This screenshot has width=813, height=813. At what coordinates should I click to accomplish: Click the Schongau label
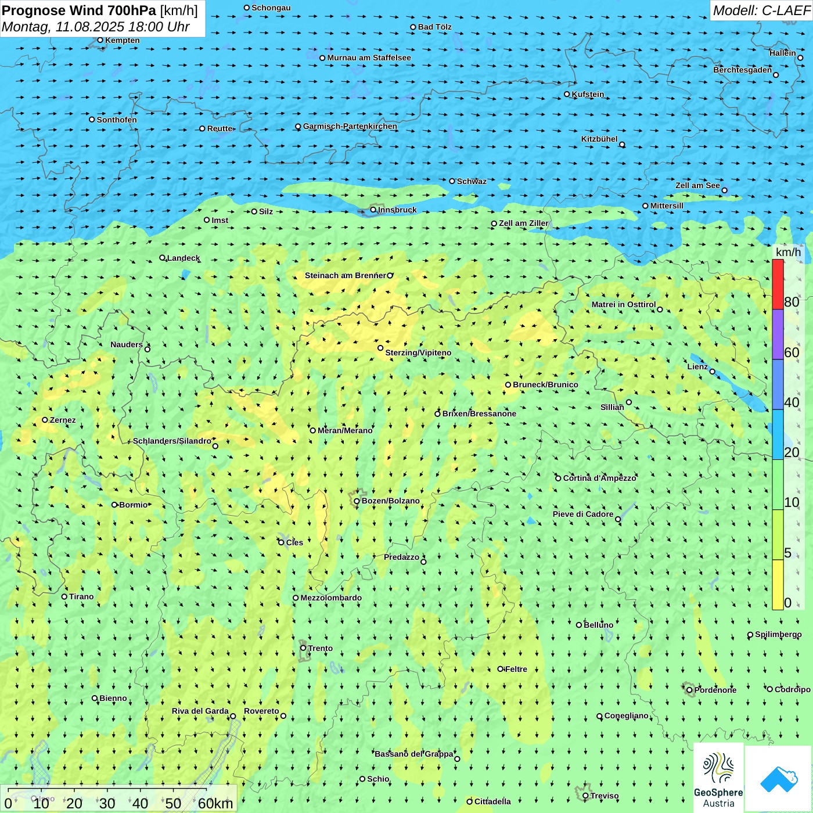click(x=271, y=8)
